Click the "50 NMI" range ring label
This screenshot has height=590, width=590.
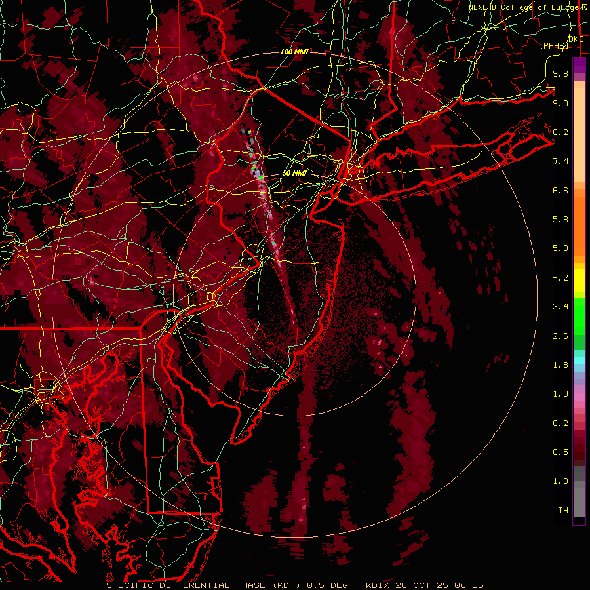coord(294,174)
